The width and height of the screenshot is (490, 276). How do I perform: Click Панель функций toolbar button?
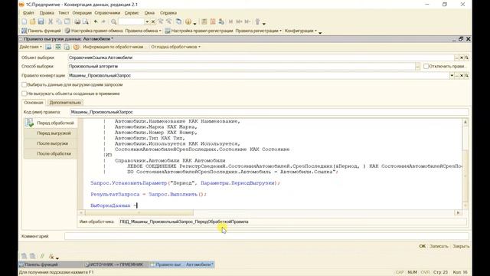tap(41, 31)
